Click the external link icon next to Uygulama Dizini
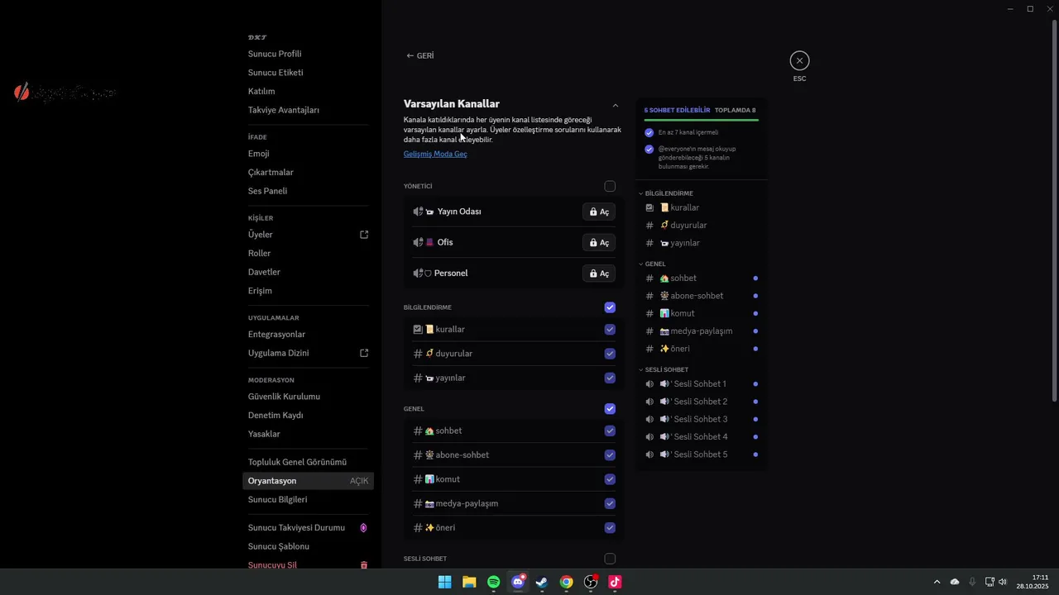This screenshot has width=1059, height=595. (x=364, y=353)
